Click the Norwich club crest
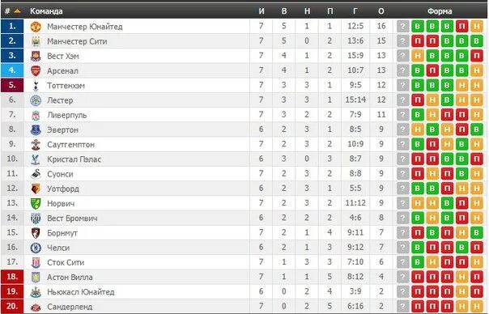This screenshot has height=314, width=489. 36,203
